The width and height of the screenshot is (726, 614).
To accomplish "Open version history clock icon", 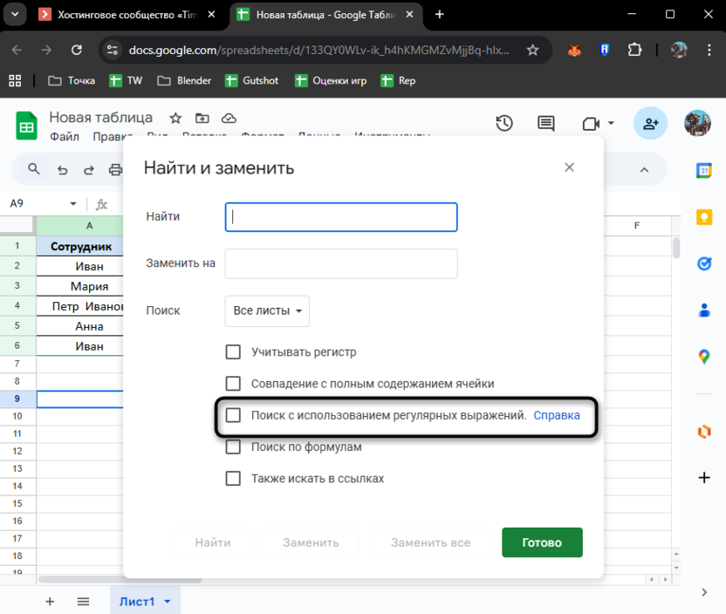I will pos(504,124).
